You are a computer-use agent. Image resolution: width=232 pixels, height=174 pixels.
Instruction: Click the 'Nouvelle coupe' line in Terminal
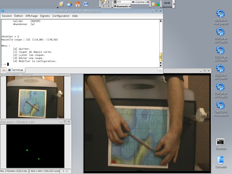coord(30,39)
